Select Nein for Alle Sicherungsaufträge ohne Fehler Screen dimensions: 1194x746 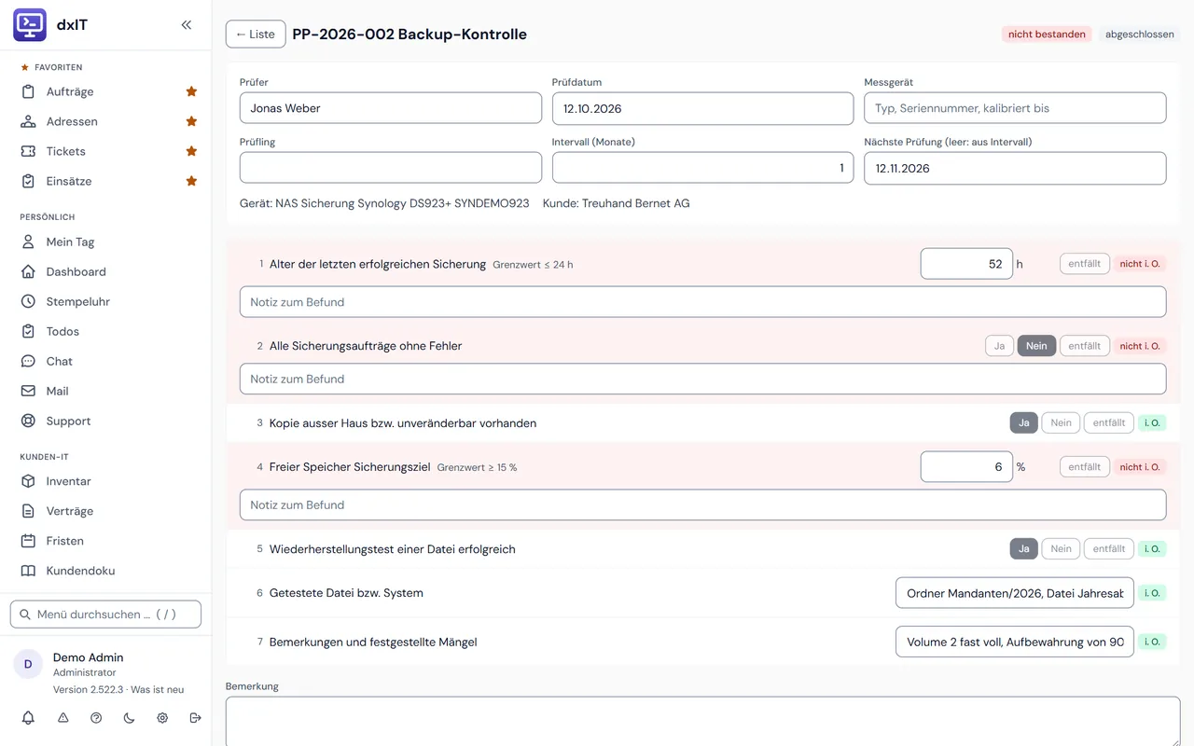1036,346
